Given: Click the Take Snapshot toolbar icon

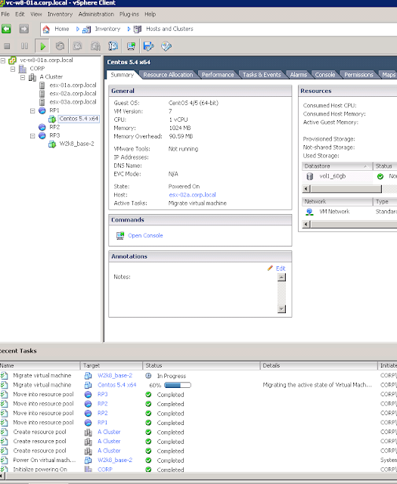Looking at the screenshot, I should point(77,46).
